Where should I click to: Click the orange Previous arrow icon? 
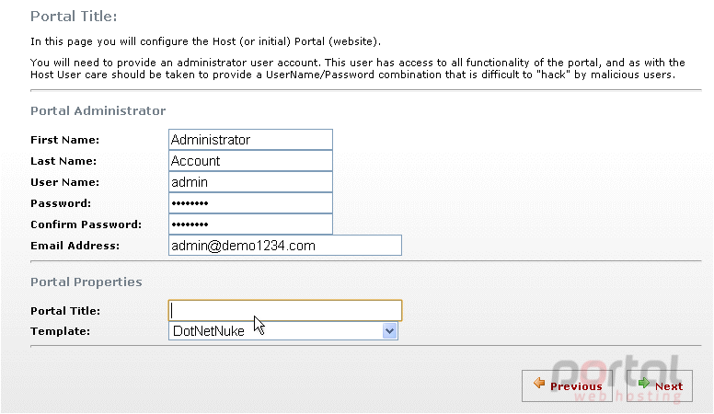point(539,384)
